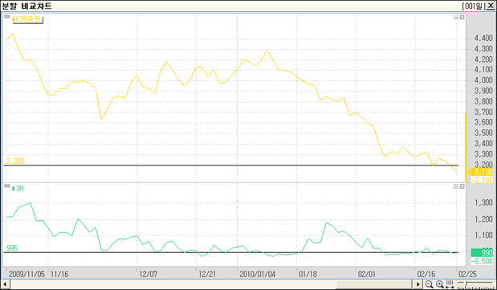
Task: Click the -0.50% change label
Action: click(x=482, y=261)
